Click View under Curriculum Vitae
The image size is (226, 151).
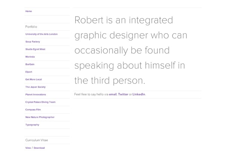(28, 148)
